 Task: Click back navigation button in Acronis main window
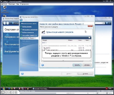click(x=5, y=23)
